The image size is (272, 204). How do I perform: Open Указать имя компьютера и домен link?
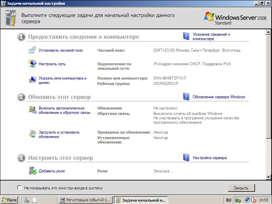pyautogui.click(x=62, y=80)
